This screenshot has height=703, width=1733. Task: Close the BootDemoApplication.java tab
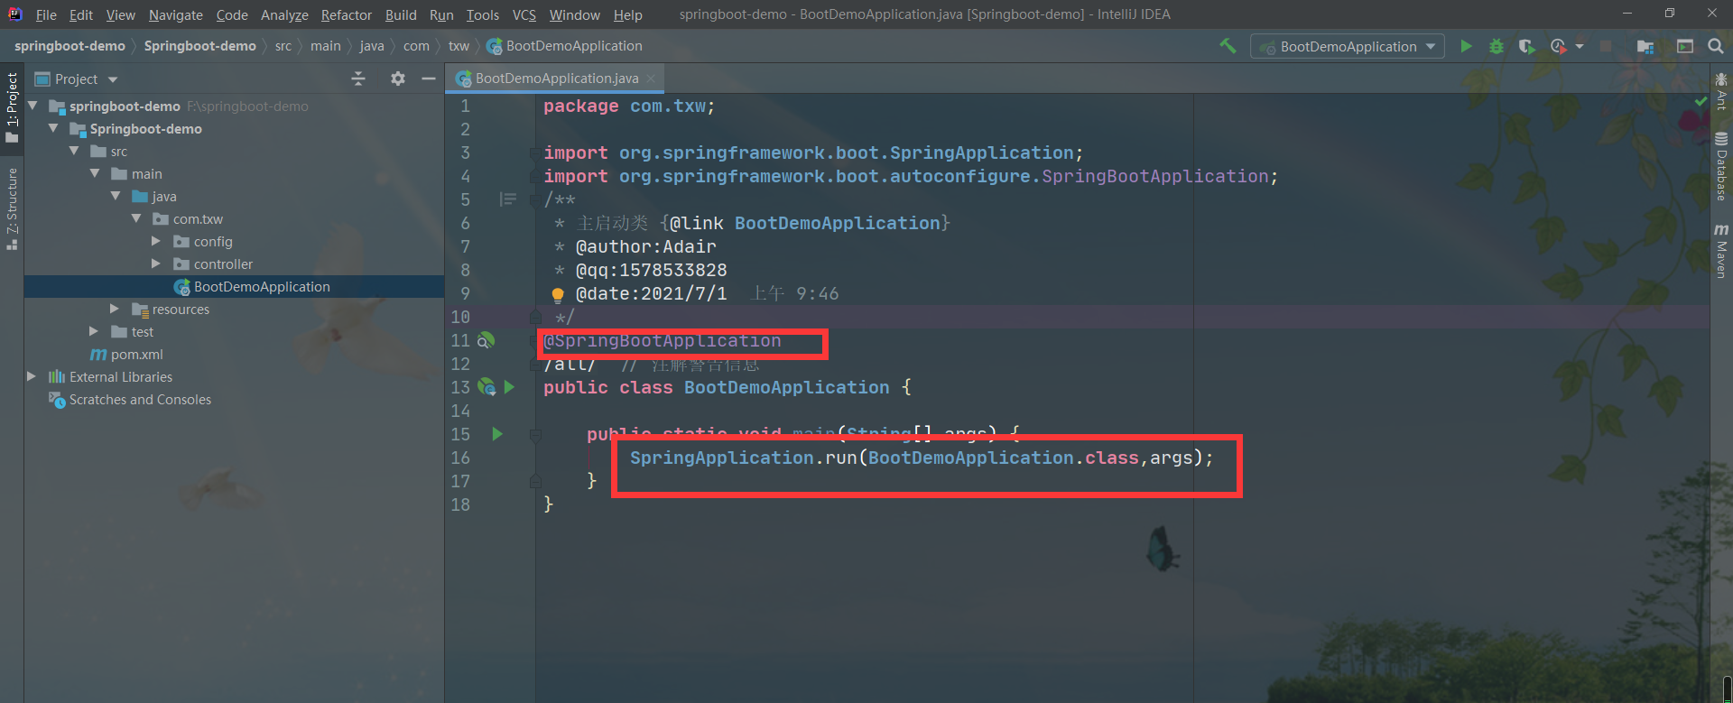(x=651, y=79)
